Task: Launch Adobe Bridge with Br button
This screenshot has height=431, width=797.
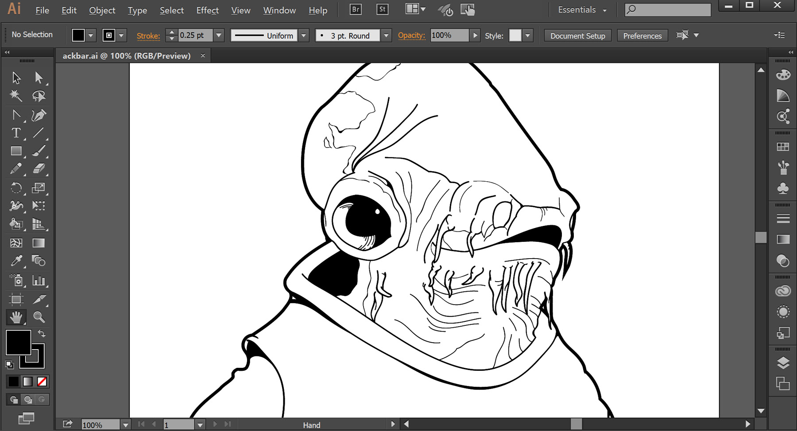Action: point(355,9)
